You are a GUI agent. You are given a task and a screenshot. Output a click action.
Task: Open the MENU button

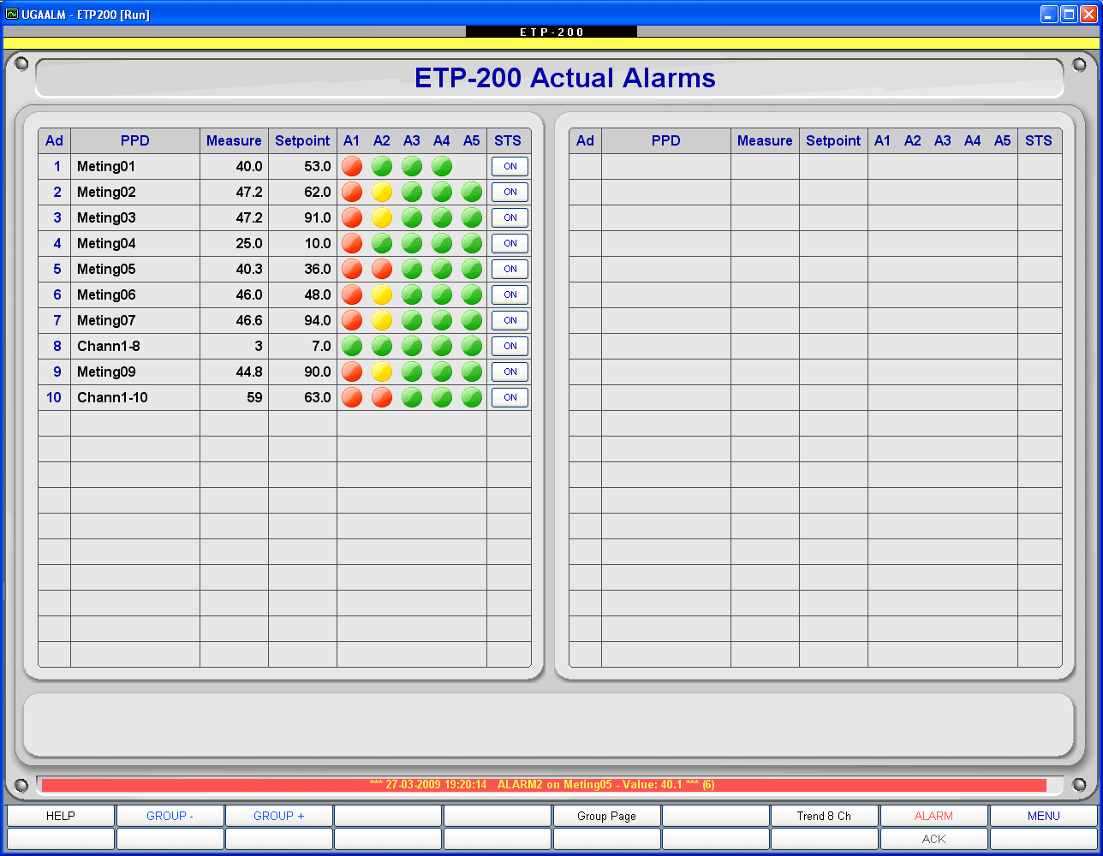(x=1043, y=816)
